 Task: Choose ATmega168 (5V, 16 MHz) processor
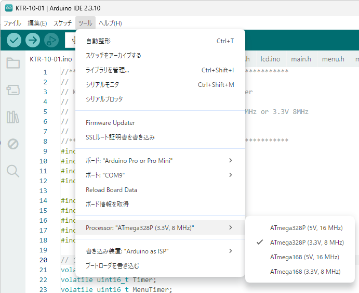tap(300, 257)
